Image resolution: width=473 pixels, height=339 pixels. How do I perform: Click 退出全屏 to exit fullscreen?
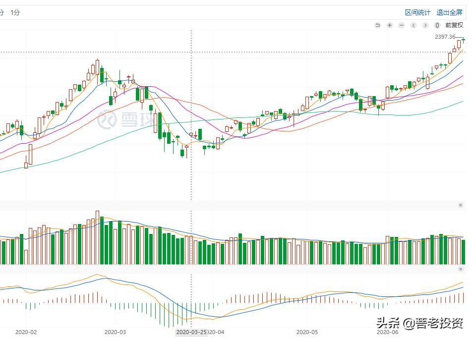click(x=449, y=12)
